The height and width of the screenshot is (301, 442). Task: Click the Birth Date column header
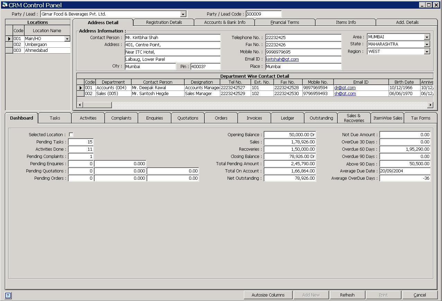(404, 82)
